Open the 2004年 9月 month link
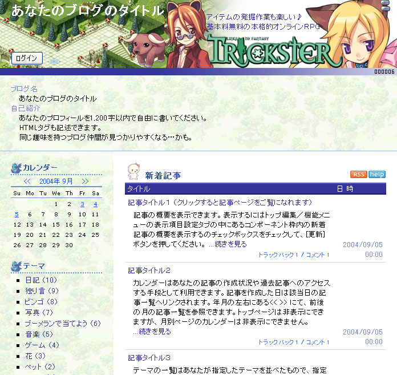 coord(56,181)
